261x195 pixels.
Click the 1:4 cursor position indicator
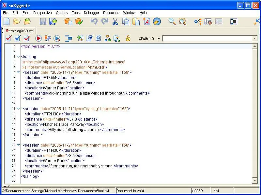coord(216,191)
